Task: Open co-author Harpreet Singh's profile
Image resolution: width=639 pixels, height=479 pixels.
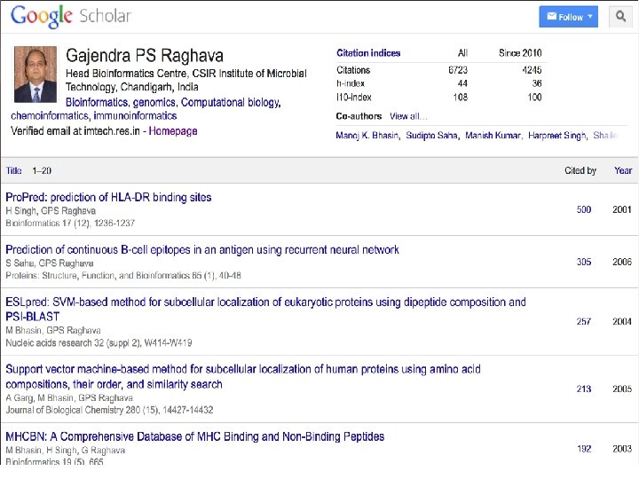Action: (x=556, y=136)
